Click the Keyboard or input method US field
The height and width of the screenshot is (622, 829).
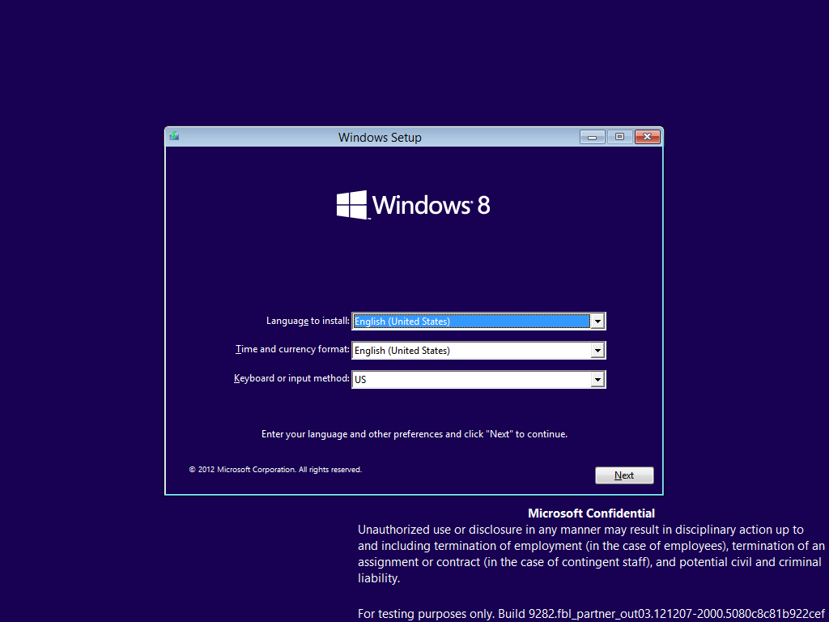click(478, 379)
